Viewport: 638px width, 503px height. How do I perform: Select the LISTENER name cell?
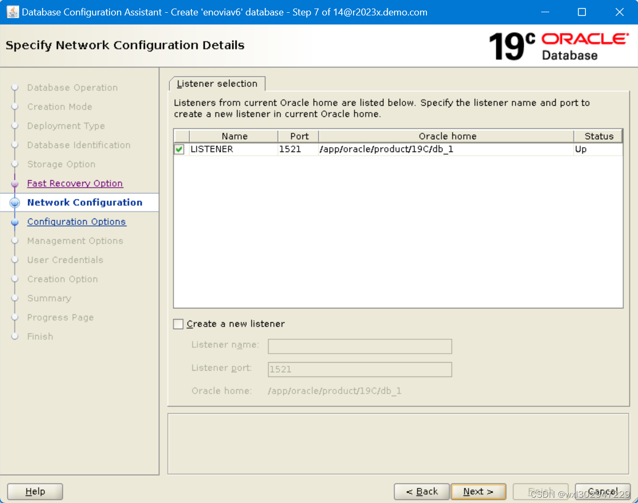click(x=234, y=149)
